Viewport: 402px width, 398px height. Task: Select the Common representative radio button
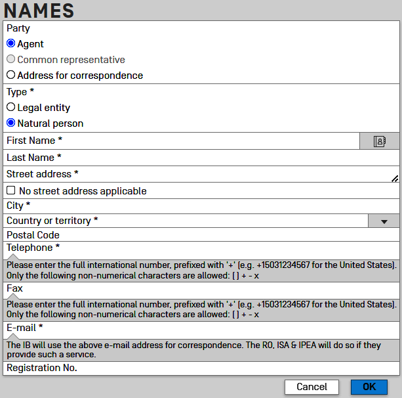(x=11, y=60)
